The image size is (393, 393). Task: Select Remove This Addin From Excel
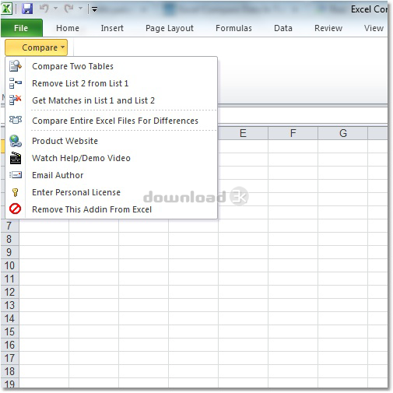tap(92, 209)
